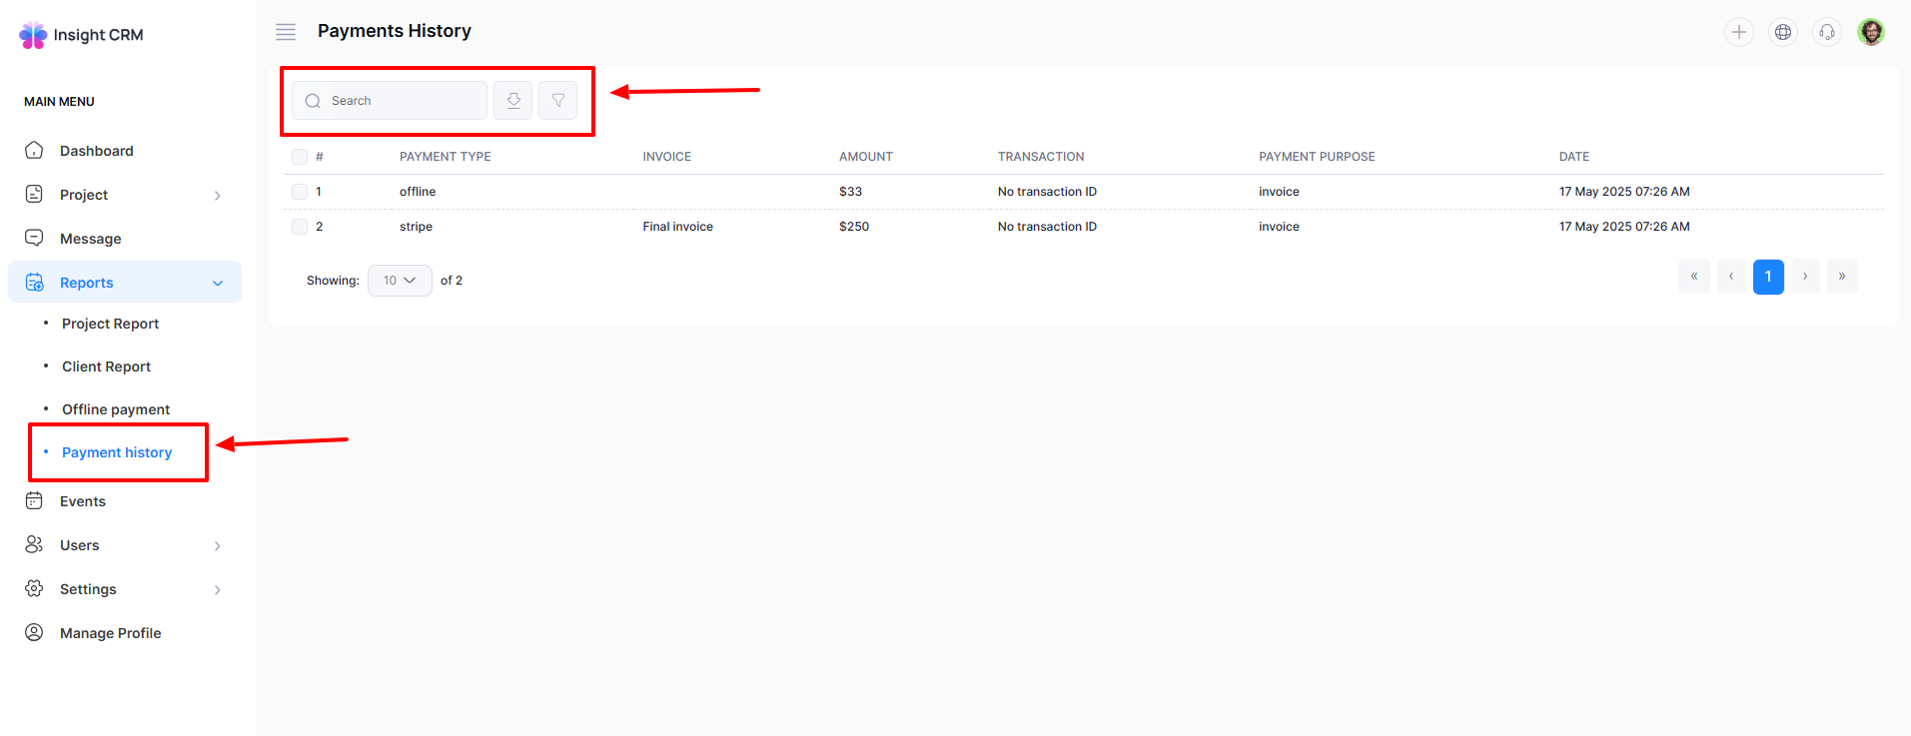Screen dimensions: 1911x736
Task: Open Dashboard from sidebar
Action: (x=96, y=151)
